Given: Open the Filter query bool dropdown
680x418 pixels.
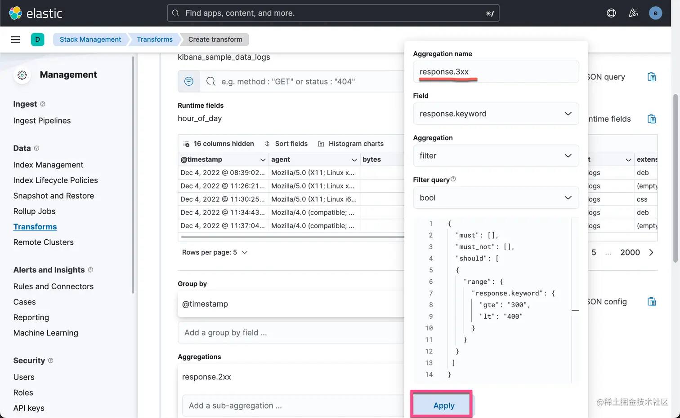Looking at the screenshot, I should coord(496,198).
